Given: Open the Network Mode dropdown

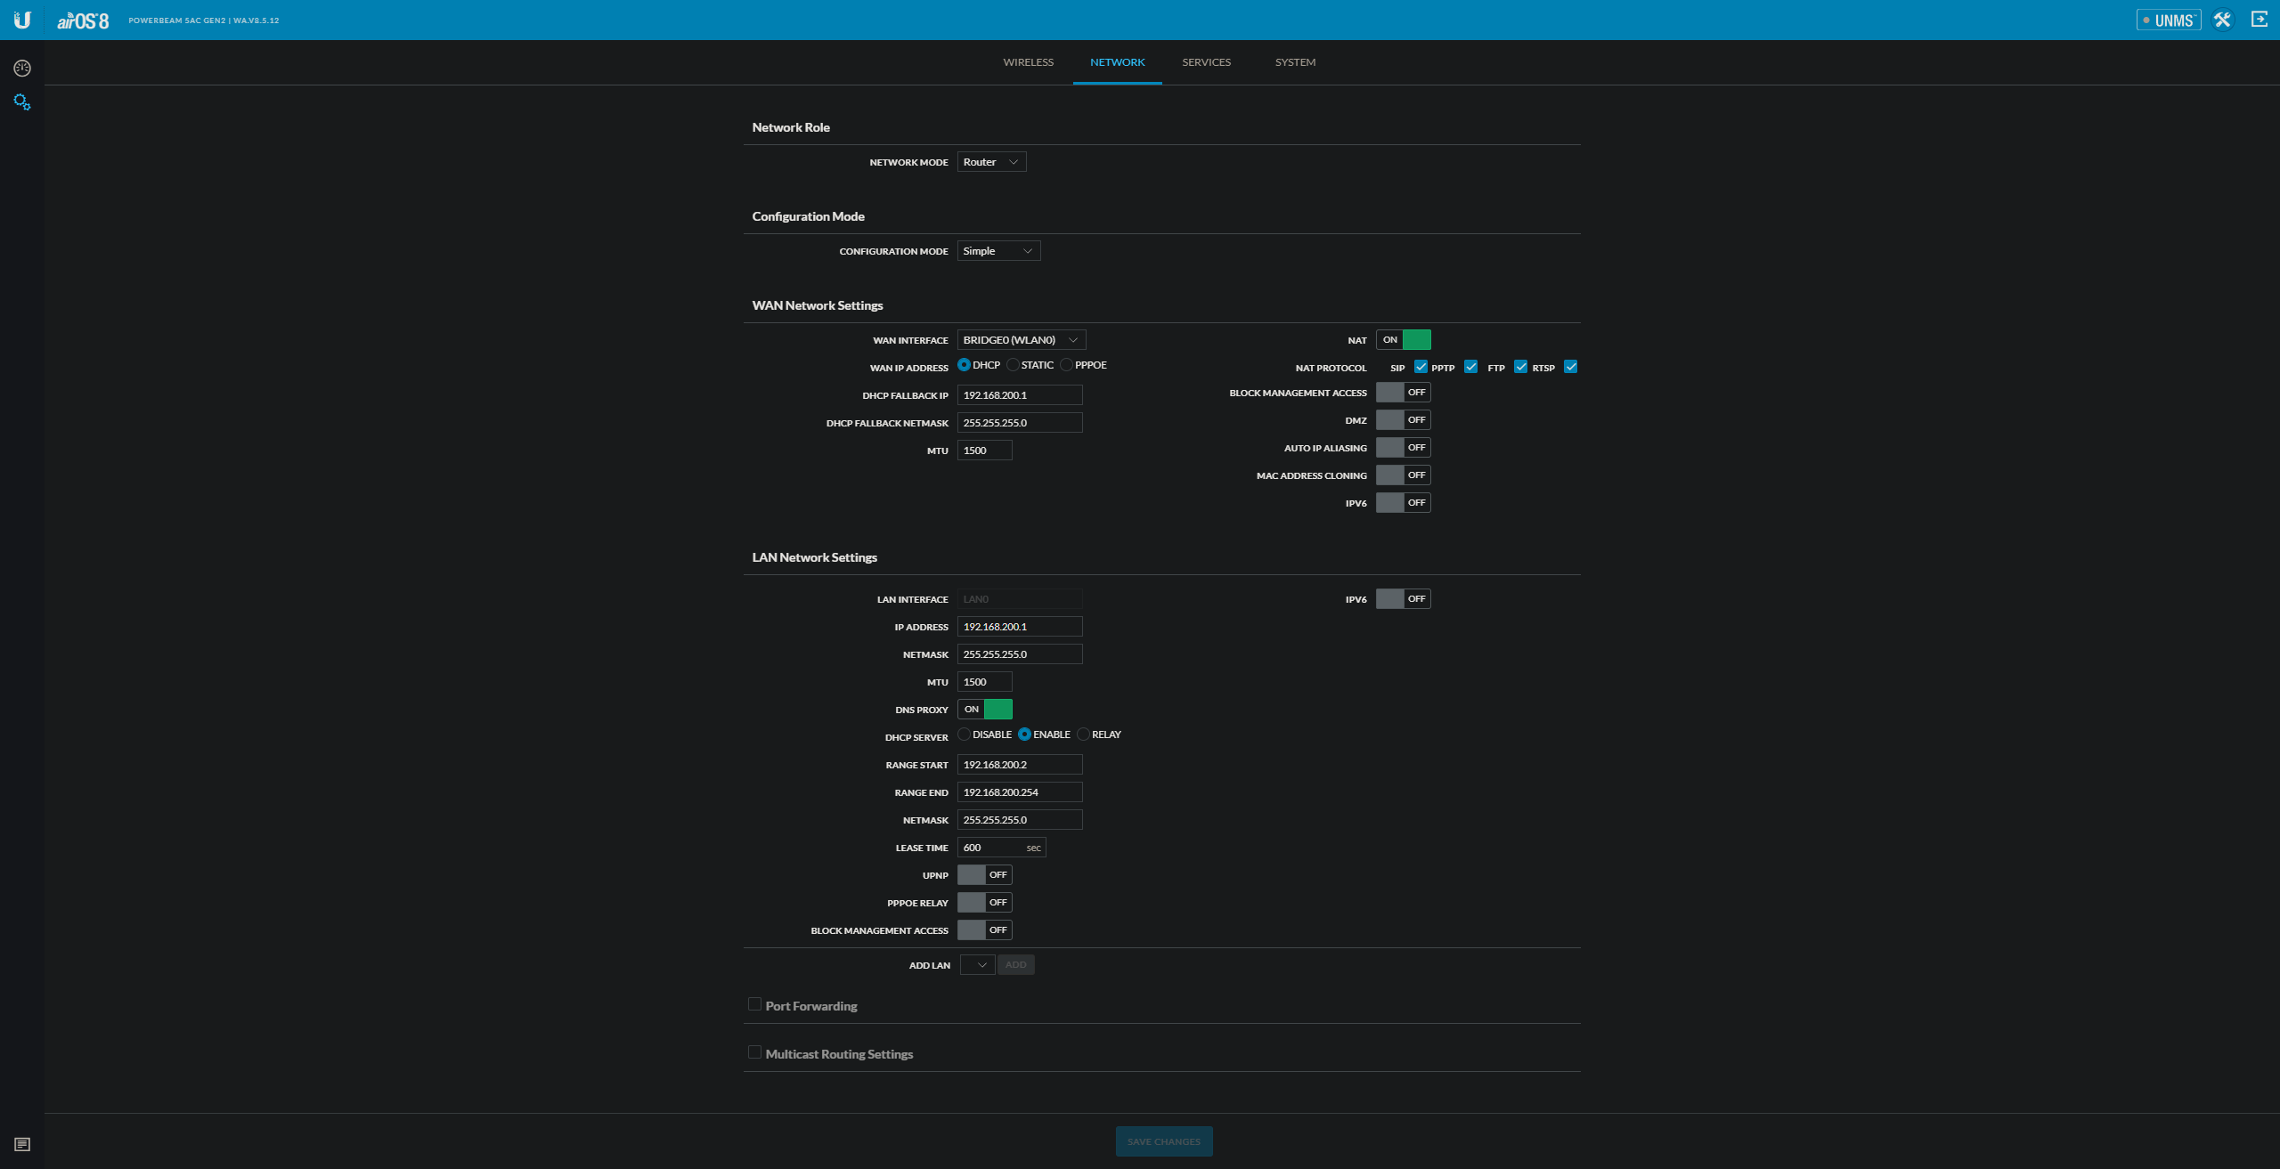Looking at the screenshot, I should tap(991, 162).
